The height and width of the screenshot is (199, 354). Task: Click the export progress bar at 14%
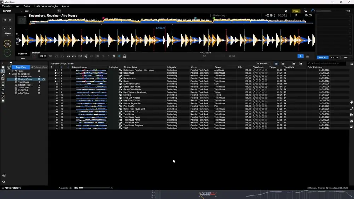pos(94,188)
